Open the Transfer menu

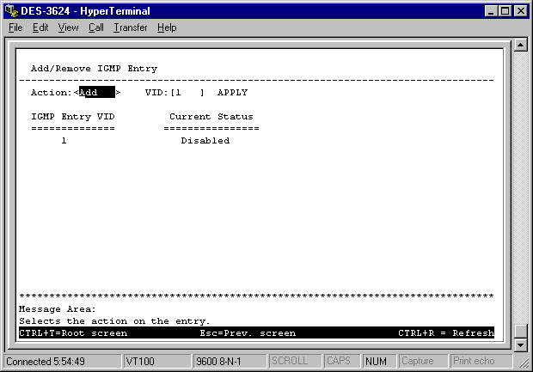[130, 27]
